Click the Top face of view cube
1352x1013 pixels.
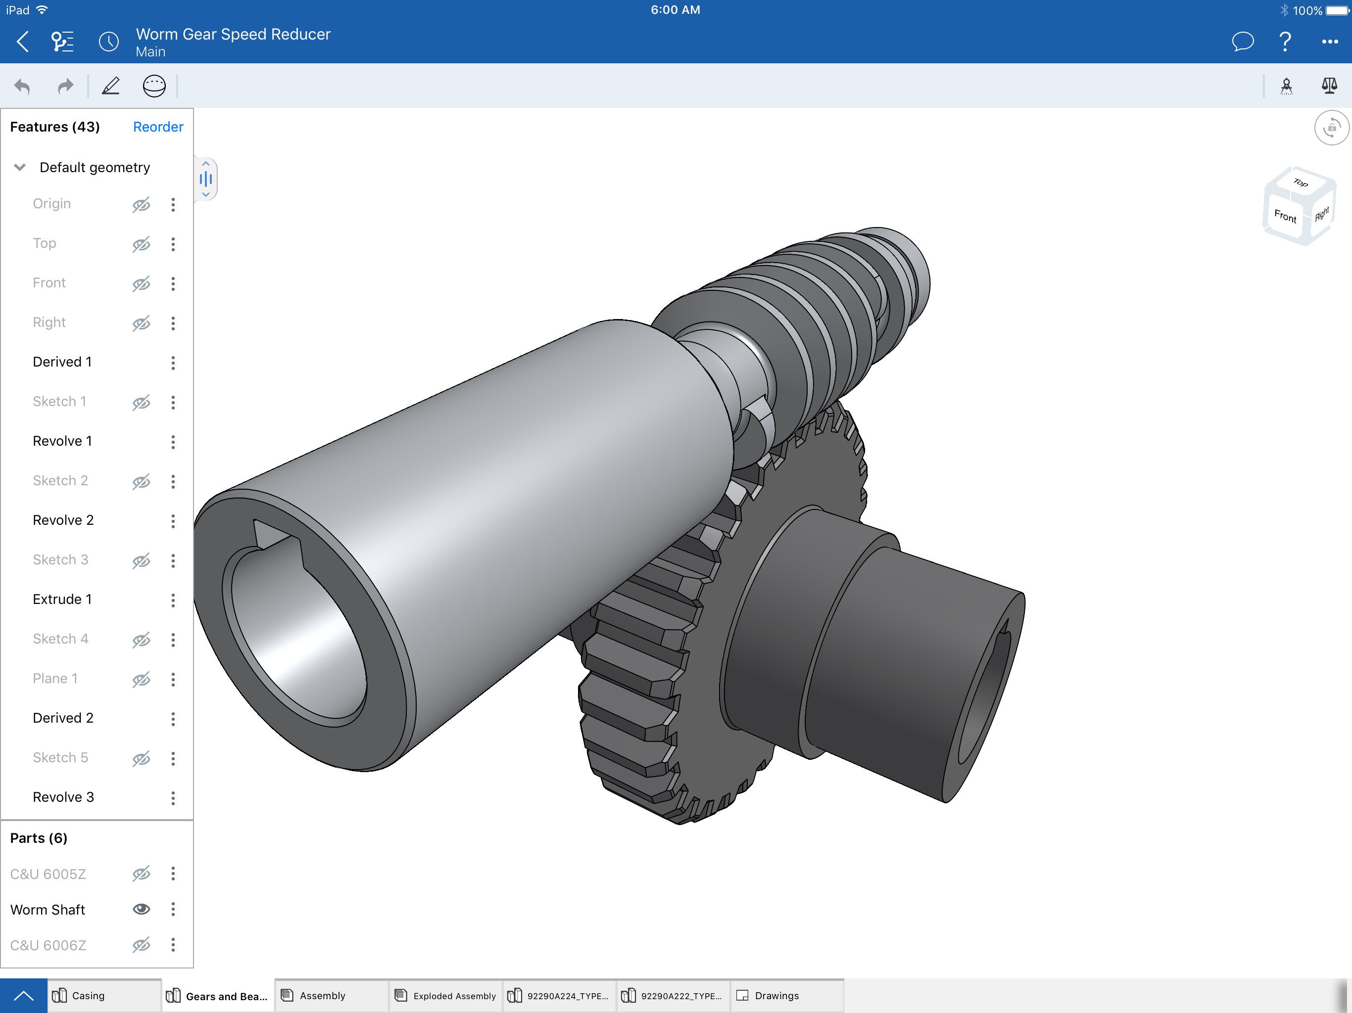pos(1301,183)
